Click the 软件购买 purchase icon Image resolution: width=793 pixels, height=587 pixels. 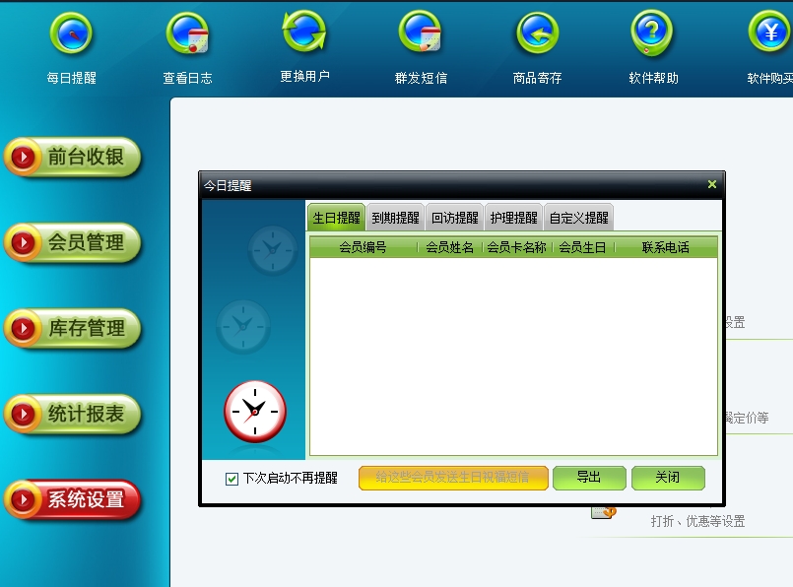pyautogui.click(x=769, y=35)
